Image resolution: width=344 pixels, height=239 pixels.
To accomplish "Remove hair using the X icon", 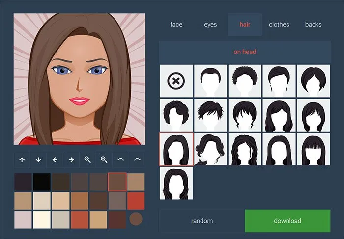I will 176,81.
